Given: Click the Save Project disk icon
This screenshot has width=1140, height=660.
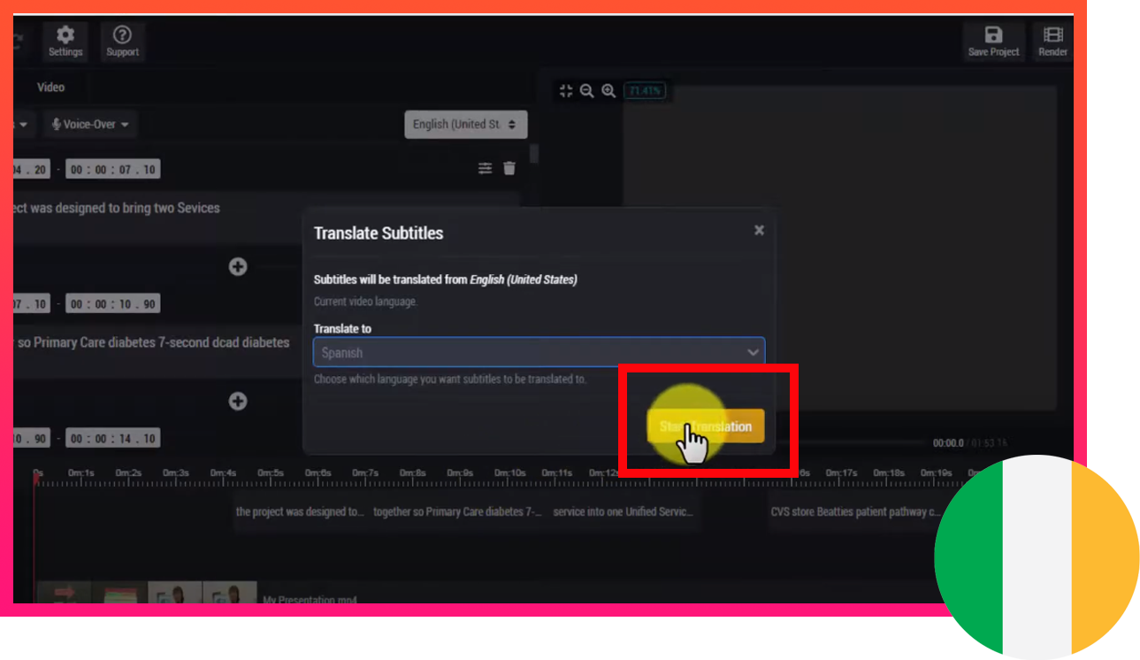Looking at the screenshot, I should [x=993, y=41].
